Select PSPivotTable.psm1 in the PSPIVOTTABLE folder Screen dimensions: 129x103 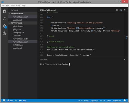23,42
